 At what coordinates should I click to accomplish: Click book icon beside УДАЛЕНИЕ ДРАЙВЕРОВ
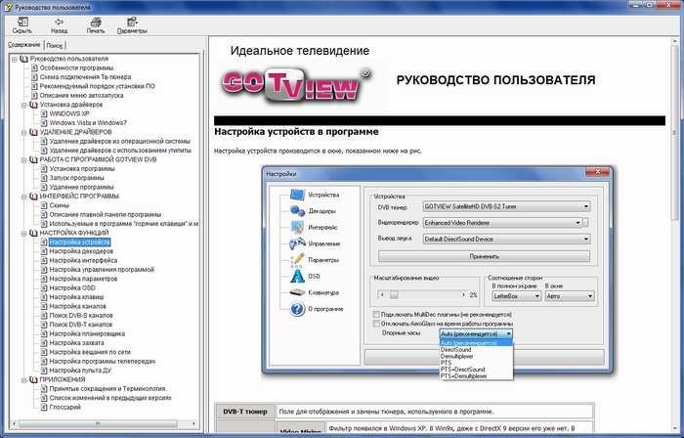pyautogui.click(x=33, y=132)
